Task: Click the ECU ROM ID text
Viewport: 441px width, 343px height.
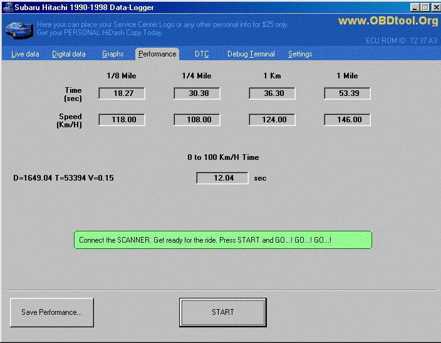Action: coord(402,41)
